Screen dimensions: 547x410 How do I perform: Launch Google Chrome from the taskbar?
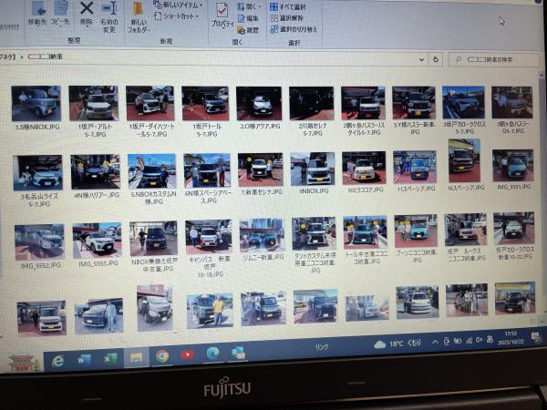(x=162, y=356)
